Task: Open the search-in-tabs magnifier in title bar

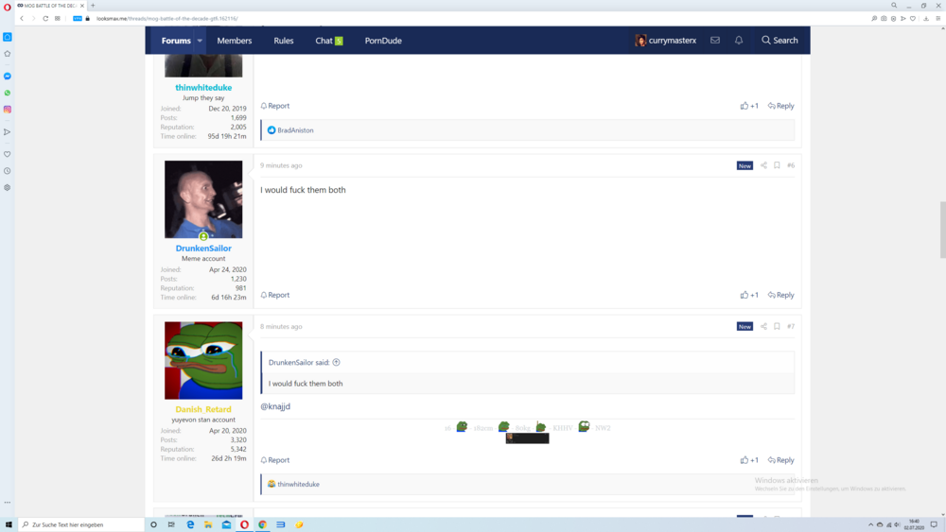Action: (894, 6)
